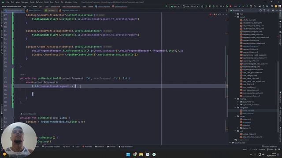Click the Android Studio icon on taskbar
282x158 pixels.
pos(148,154)
